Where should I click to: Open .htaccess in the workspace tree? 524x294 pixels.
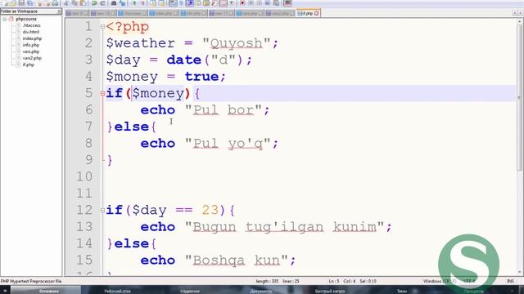coord(31,25)
